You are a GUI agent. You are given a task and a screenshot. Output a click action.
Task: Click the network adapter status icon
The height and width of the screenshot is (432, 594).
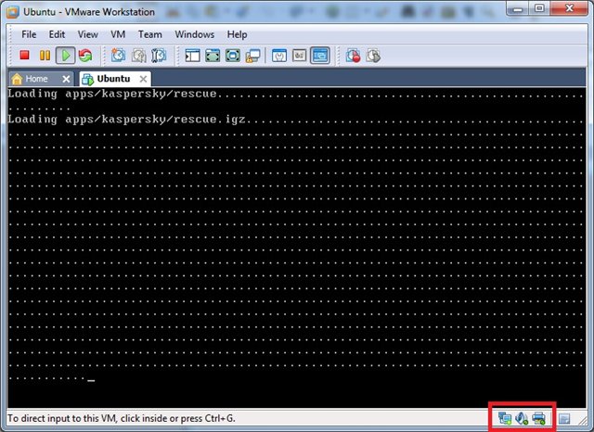click(x=505, y=418)
